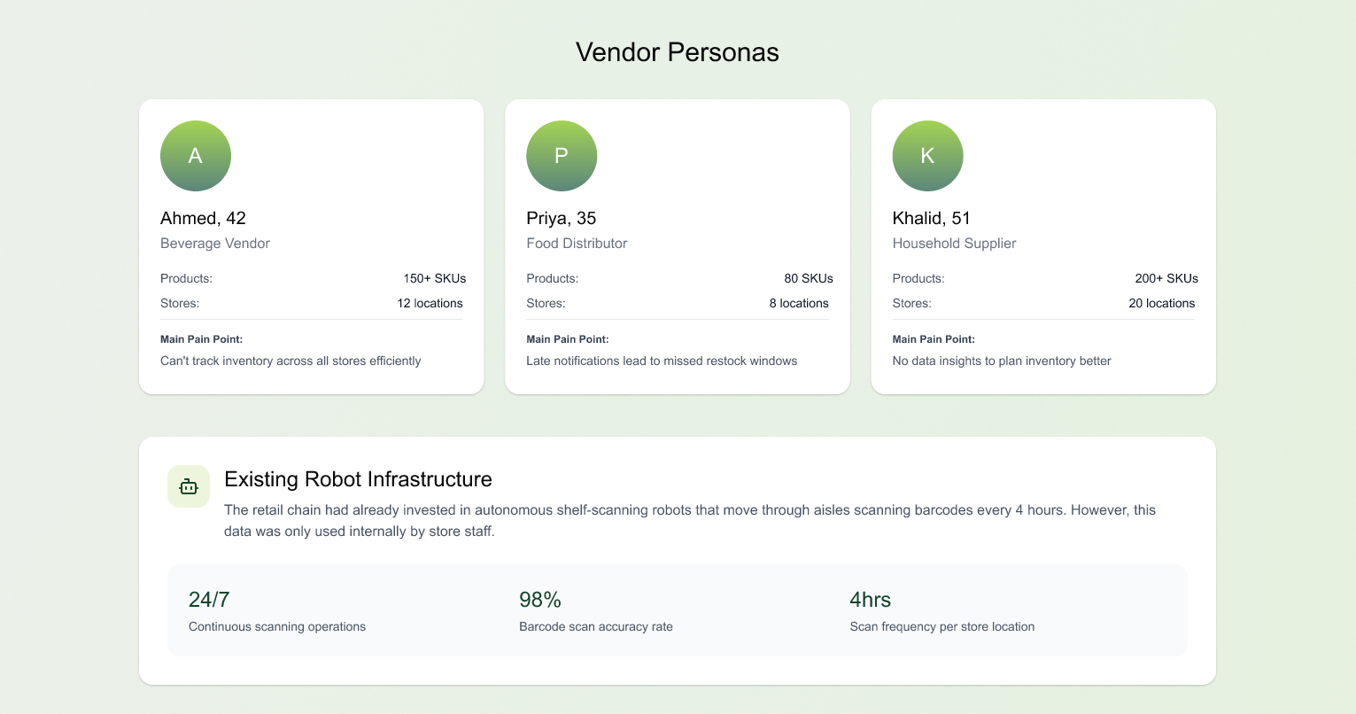Select the Vendor Personas page heading
1356x714 pixels.
click(678, 52)
